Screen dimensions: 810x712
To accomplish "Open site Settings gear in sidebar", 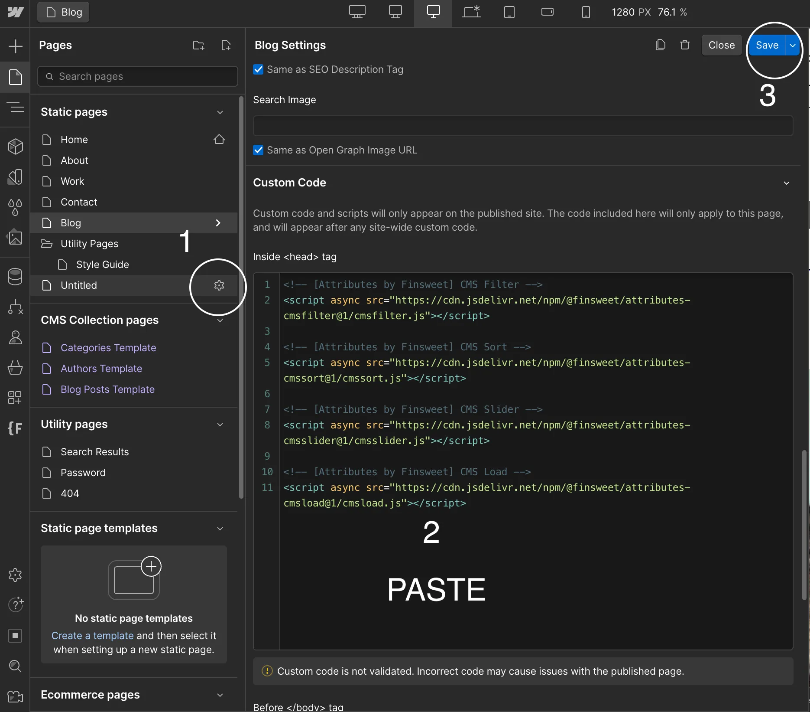I will click(15, 575).
